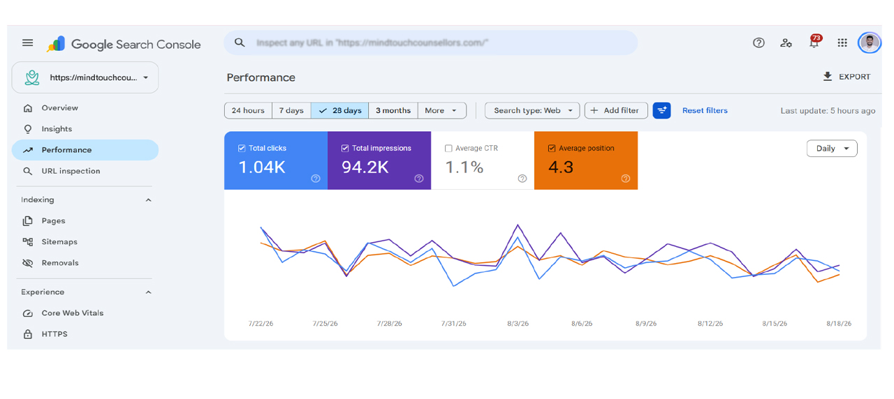The height and width of the screenshot is (399, 894).
Task: Click the blue filter toggle icon button
Action: pos(661,110)
